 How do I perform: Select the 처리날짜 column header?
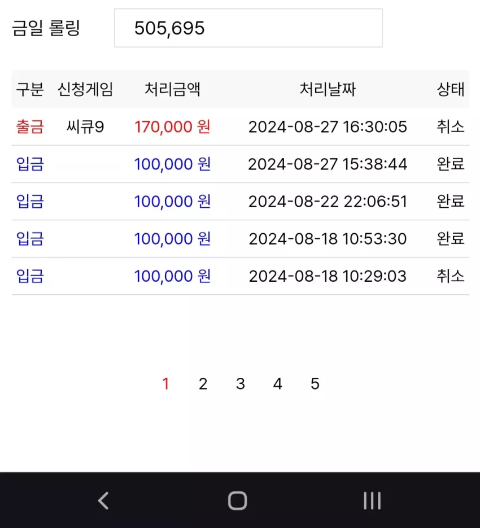tap(328, 89)
